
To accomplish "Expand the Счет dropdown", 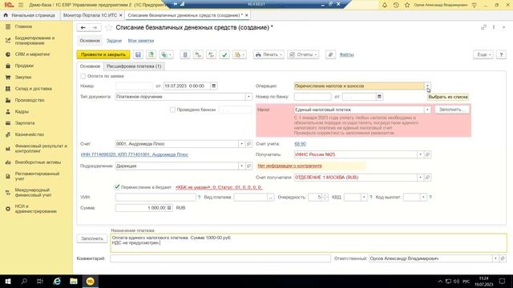I will click(x=242, y=144).
